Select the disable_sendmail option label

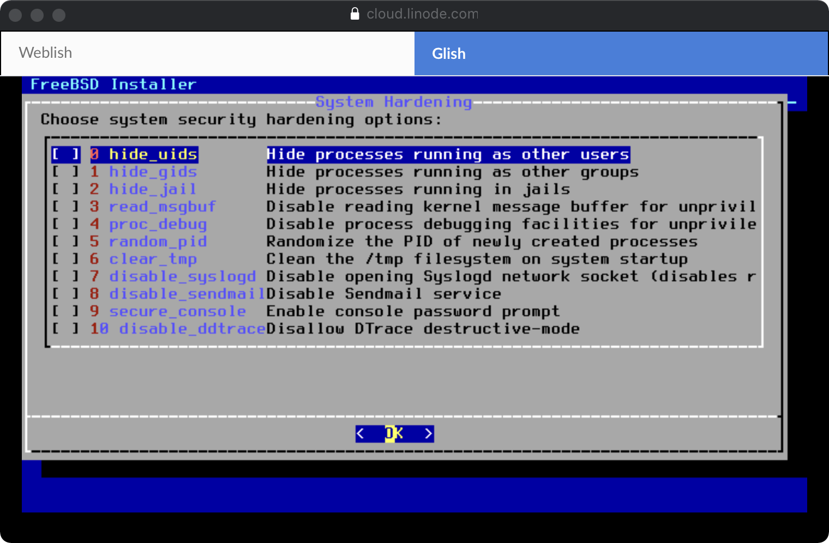[187, 294]
